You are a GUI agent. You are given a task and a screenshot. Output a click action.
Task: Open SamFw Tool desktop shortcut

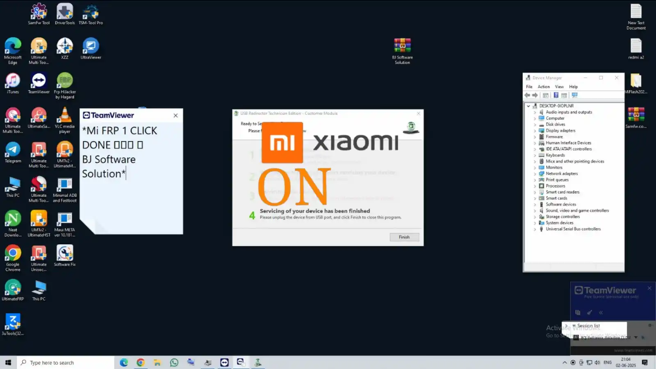pyautogui.click(x=39, y=14)
